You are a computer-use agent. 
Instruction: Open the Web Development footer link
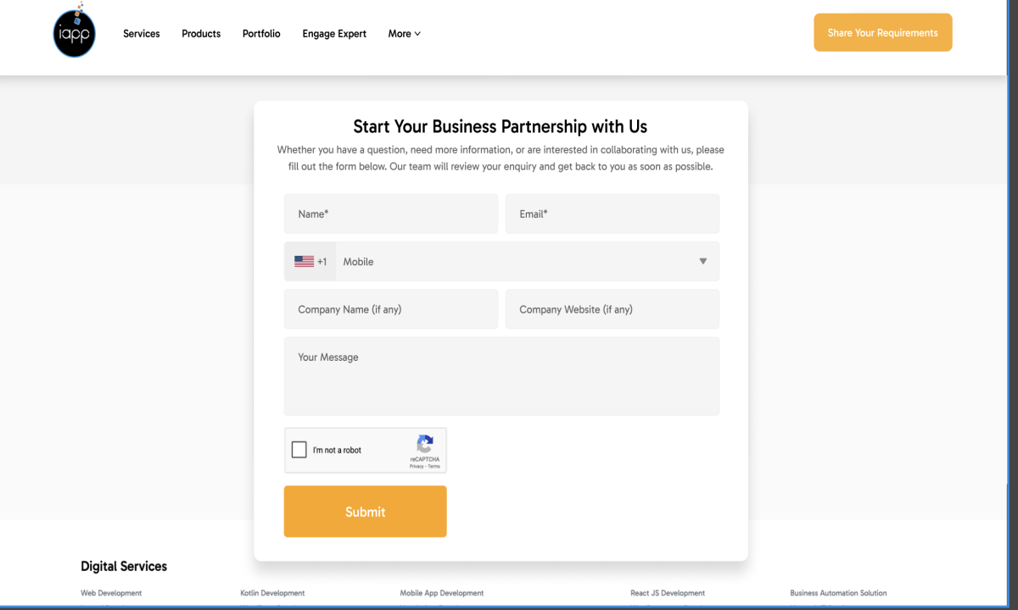(111, 593)
